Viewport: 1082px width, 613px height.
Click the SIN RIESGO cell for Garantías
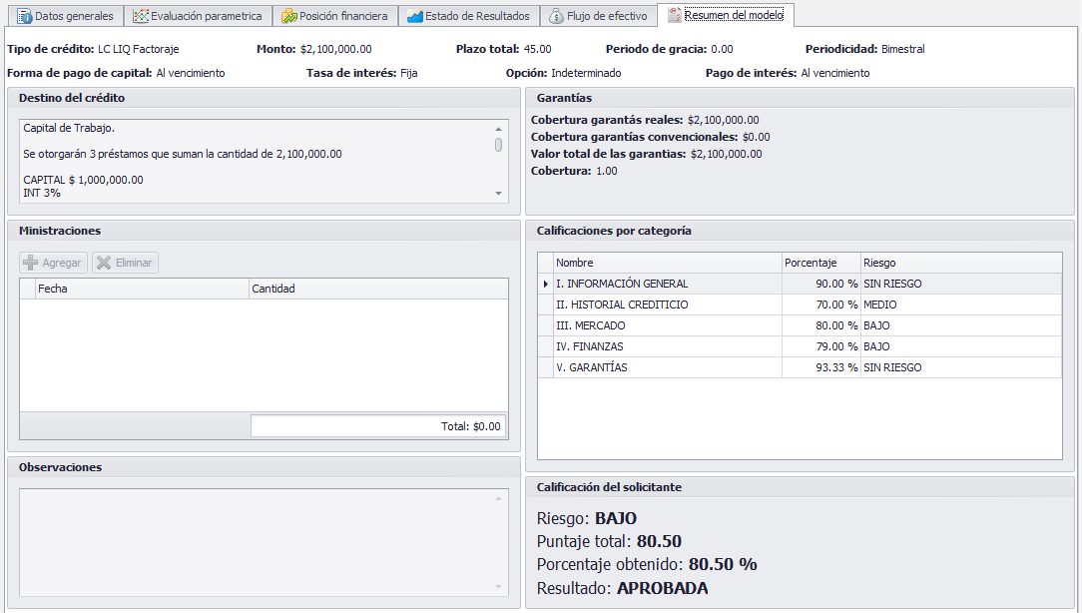click(961, 367)
